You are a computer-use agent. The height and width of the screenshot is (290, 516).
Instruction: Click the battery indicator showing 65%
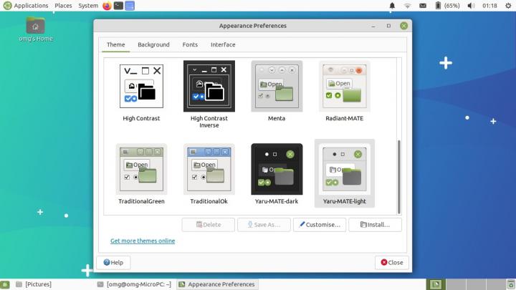tap(446, 6)
